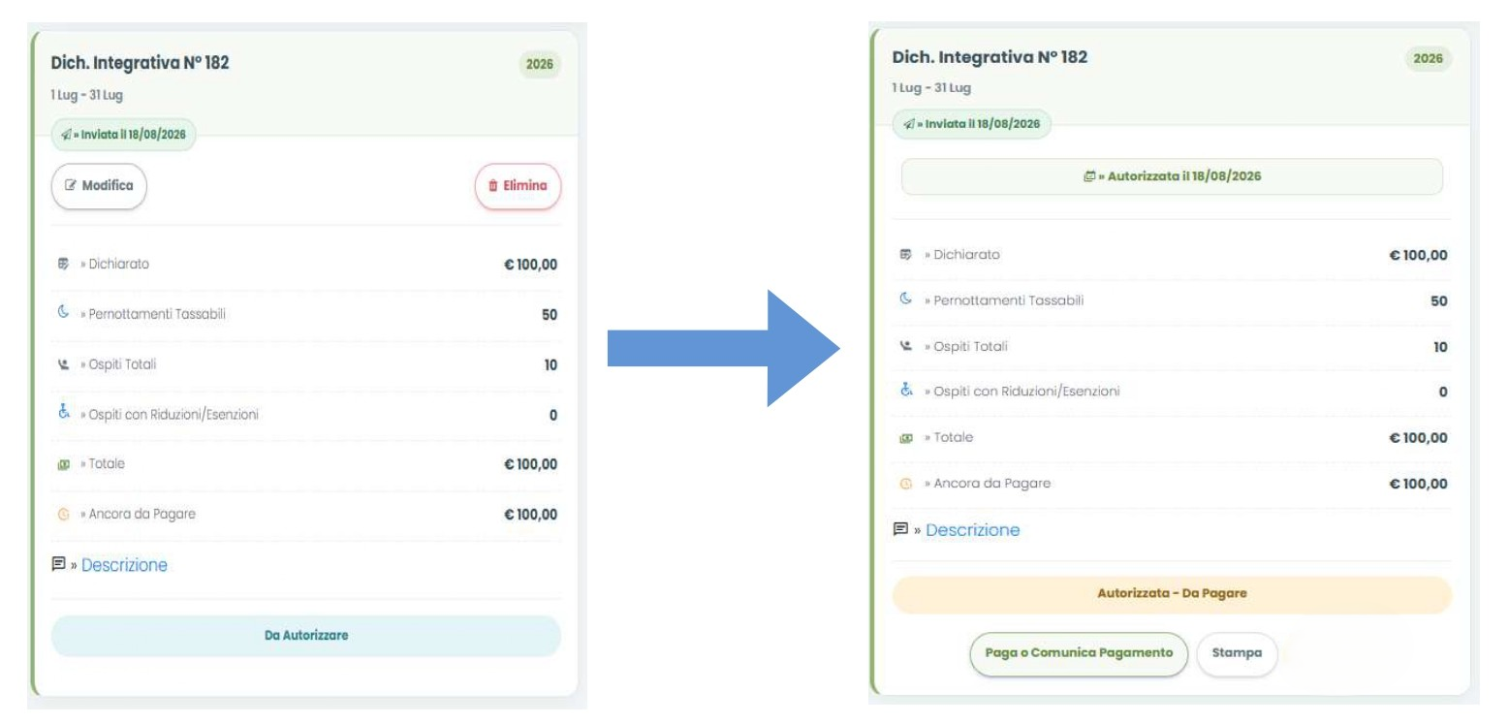
Task: Click the Ospiti Totali icon on left card
Action: point(60,364)
